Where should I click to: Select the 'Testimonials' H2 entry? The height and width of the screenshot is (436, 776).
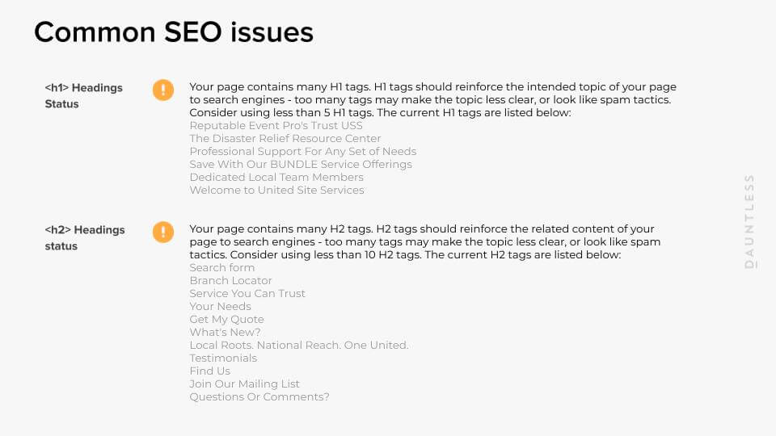point(223,358)
